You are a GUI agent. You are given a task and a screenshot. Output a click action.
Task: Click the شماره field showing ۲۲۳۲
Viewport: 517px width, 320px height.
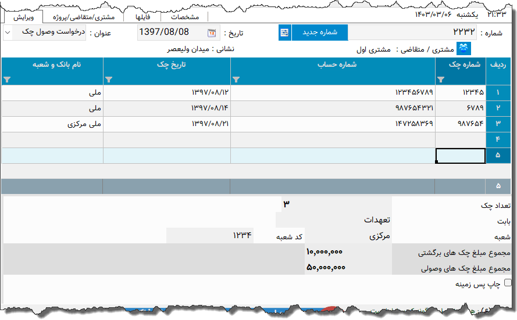(x=412, y=33)
